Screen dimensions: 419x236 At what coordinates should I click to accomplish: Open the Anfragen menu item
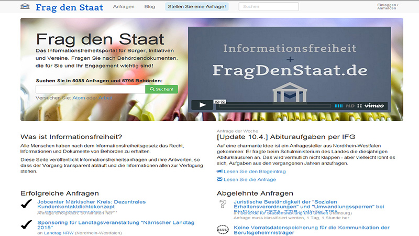tap(124, 6)
